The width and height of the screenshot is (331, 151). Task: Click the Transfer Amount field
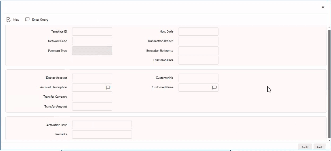[x=92, y=107]
